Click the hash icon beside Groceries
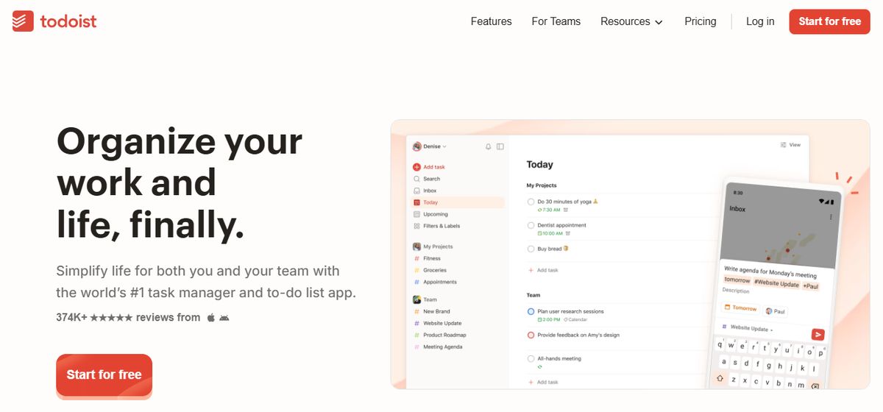Viewport: 883px width, 412px height. (x=416, y=270)
